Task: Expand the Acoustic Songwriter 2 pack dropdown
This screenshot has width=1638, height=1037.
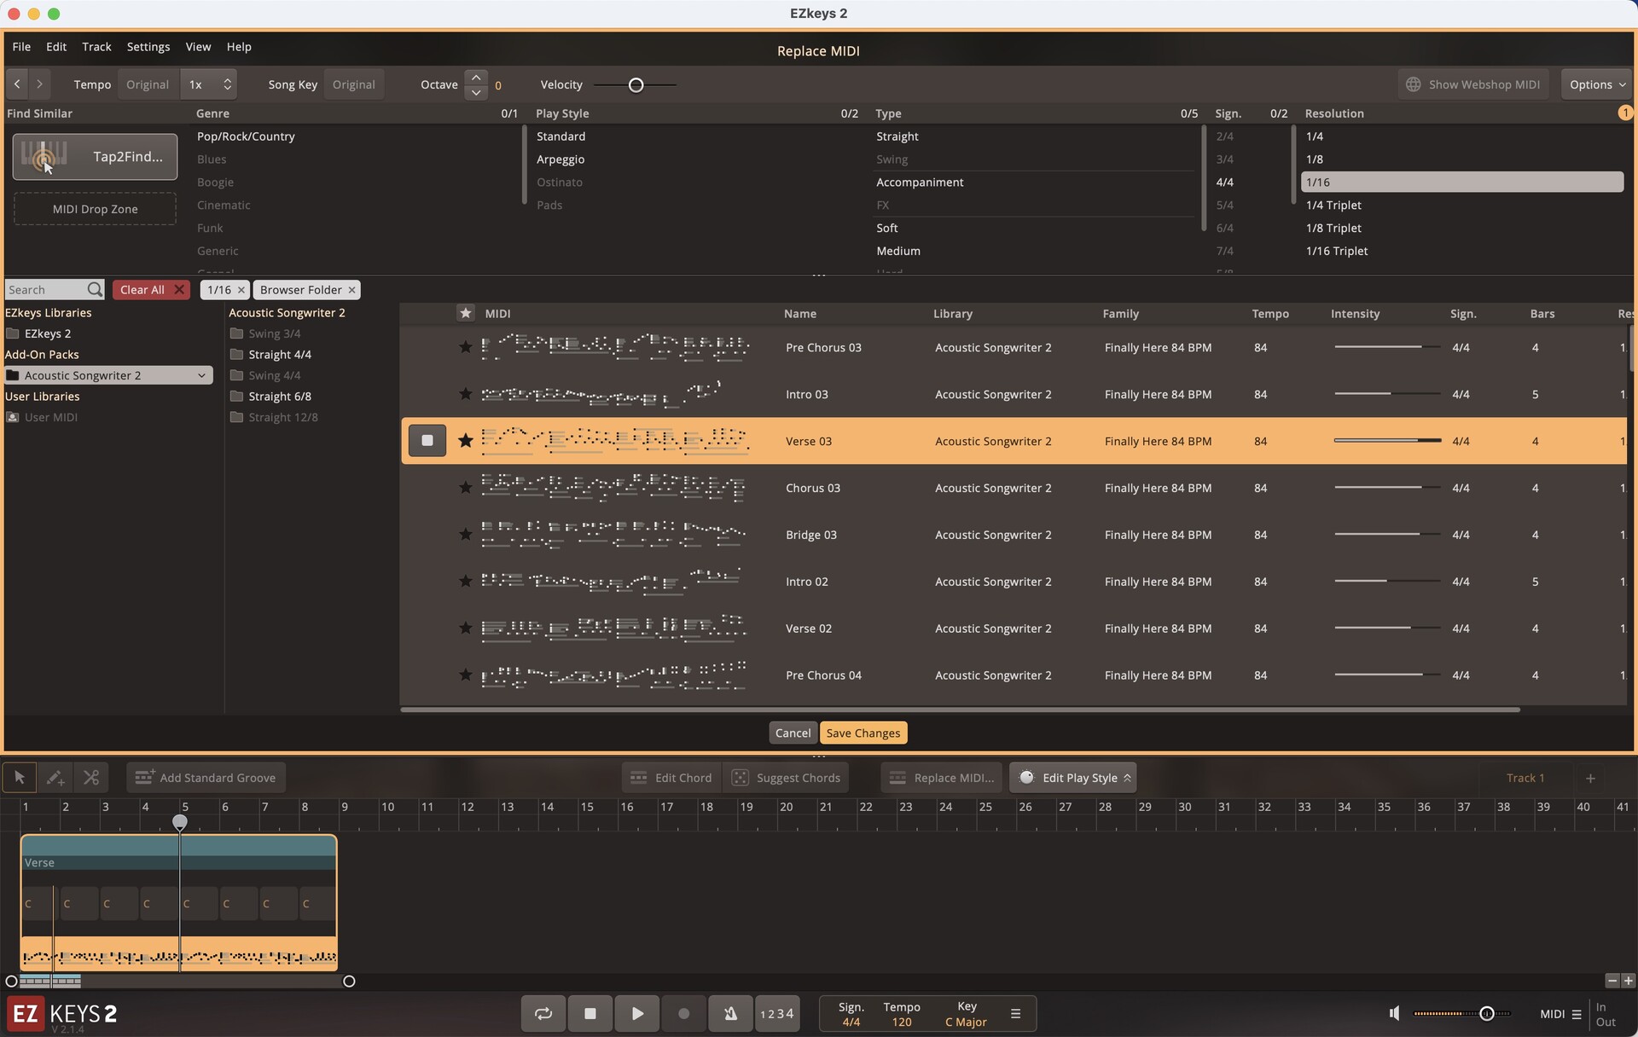Action: coord(201,375)
